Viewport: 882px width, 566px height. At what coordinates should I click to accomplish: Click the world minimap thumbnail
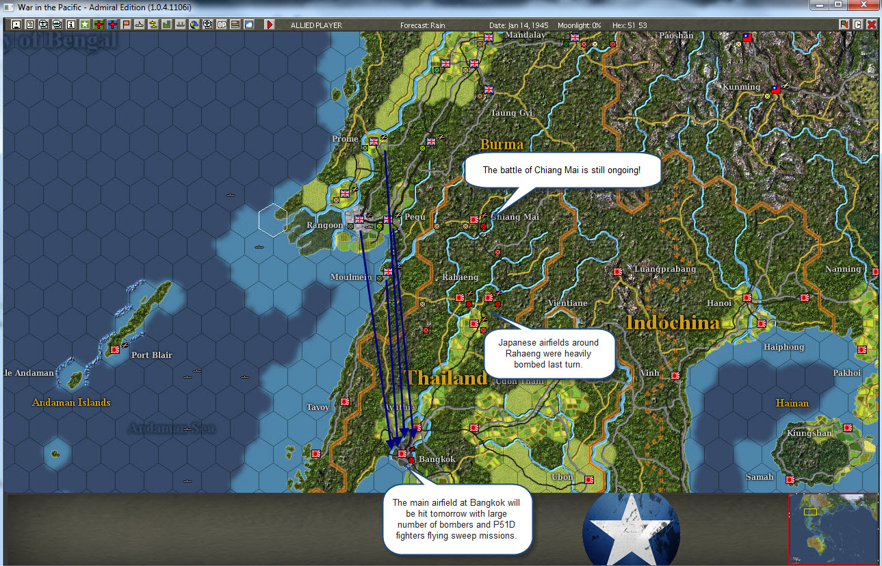click(833, 528)
